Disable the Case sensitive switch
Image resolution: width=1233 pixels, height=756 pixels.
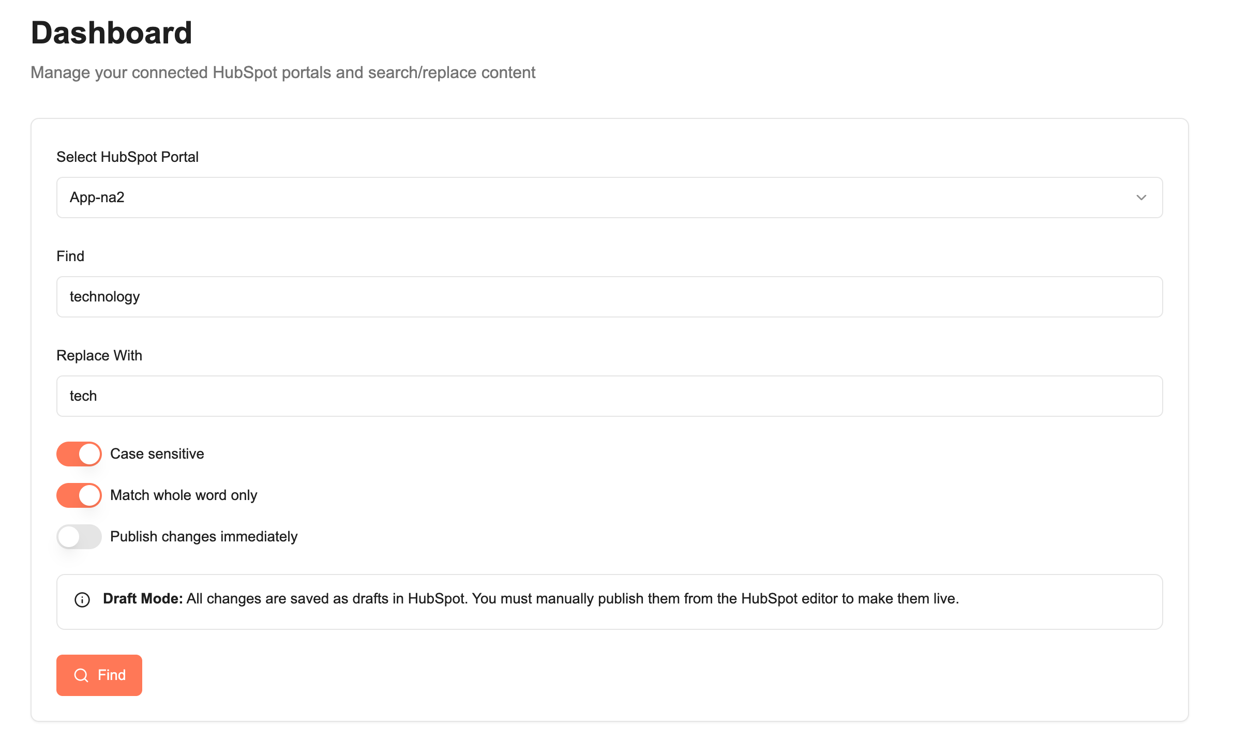click(x=79, y=454)
